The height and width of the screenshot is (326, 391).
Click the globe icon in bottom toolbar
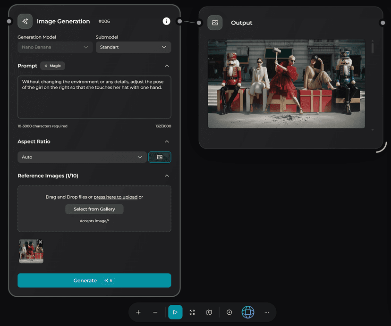[248, 312]
